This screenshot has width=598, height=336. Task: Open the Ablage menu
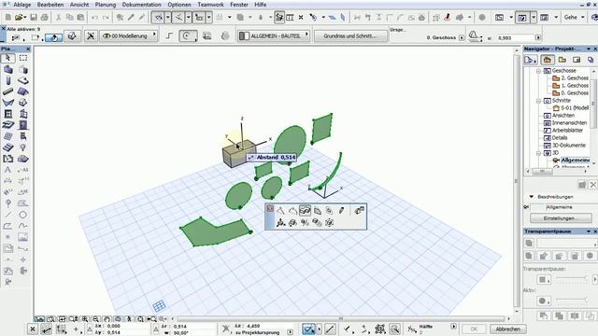tap(22, 5)
